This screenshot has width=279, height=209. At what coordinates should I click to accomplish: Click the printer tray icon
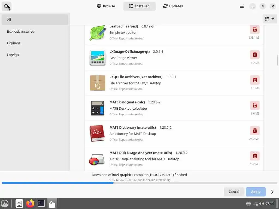click(x=248, y=204)
